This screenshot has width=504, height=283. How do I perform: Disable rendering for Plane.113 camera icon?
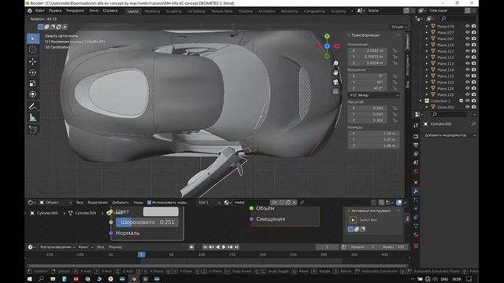[x=473, y=64]
